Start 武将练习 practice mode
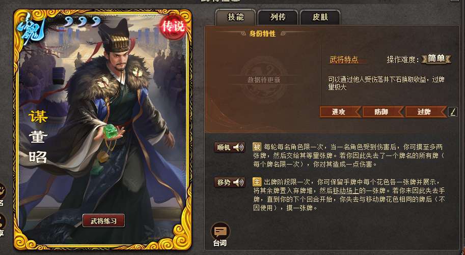Image resolution: width=465 pixels, height=255 pixels. click(x=103, y=220)
